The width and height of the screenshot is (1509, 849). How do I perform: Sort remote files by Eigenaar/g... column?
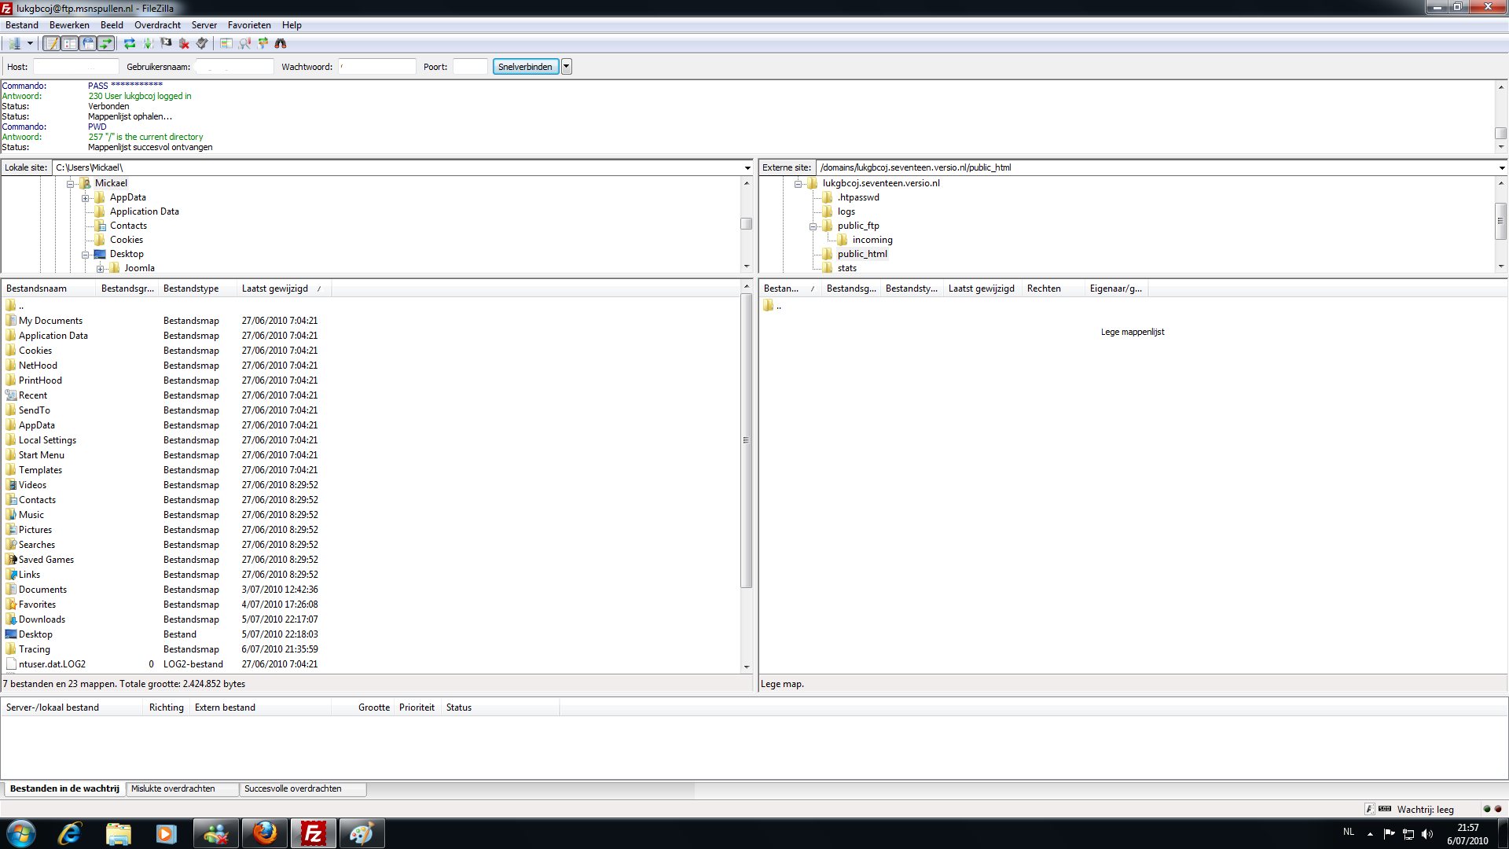(1116, 289)
